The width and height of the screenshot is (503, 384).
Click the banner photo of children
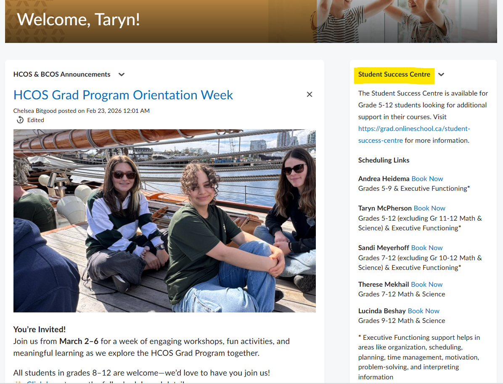[x=406, y=21]
